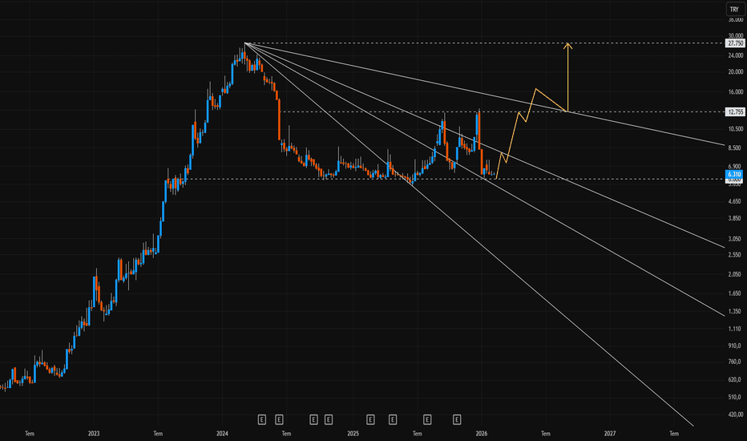
Task: Click the 1.650 price scale value
Action: pos(736,293)
